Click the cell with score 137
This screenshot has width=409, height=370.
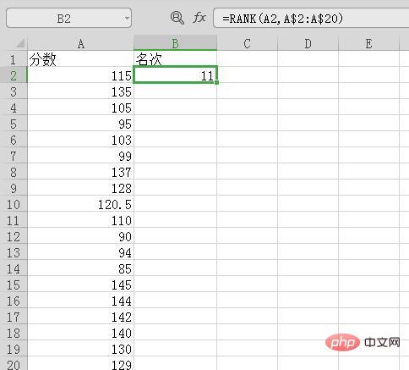80,172
